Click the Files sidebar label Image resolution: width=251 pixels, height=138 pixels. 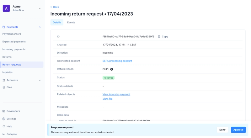[9, 87]
